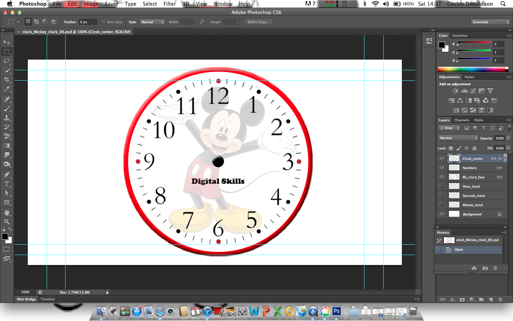Select the Path Selection tool
Viewport: 513px width, 321px height.
tap(7, 193)
